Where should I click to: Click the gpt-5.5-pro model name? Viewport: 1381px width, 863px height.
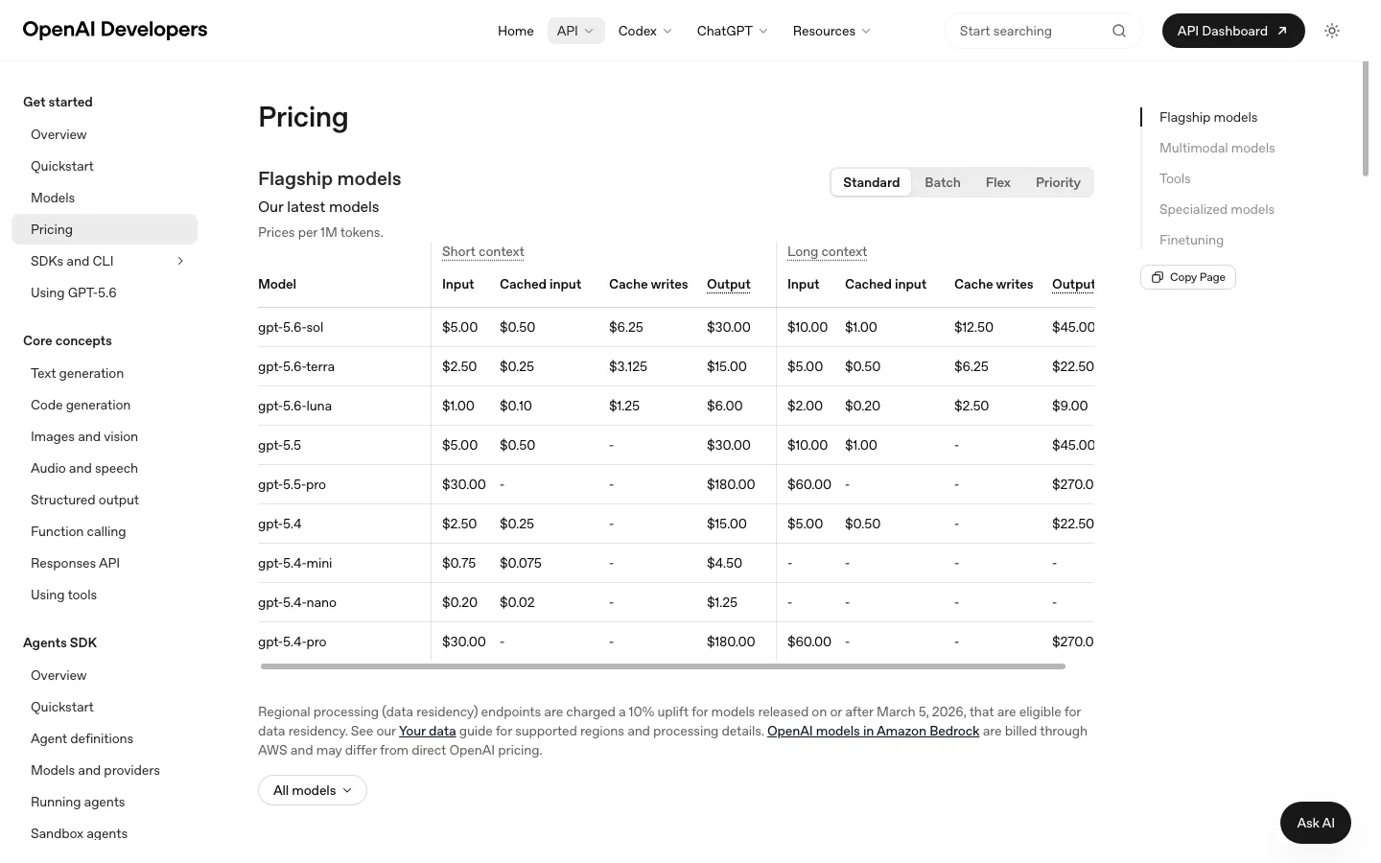(x=292, y=484)
